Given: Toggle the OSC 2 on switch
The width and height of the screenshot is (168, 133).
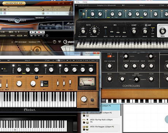Looking at the screenshot, I should tap(109, 56).
